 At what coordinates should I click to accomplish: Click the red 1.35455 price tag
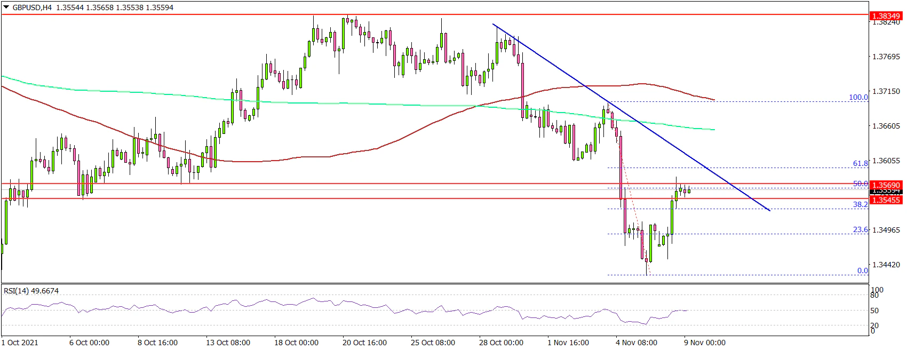coord(886,200)
